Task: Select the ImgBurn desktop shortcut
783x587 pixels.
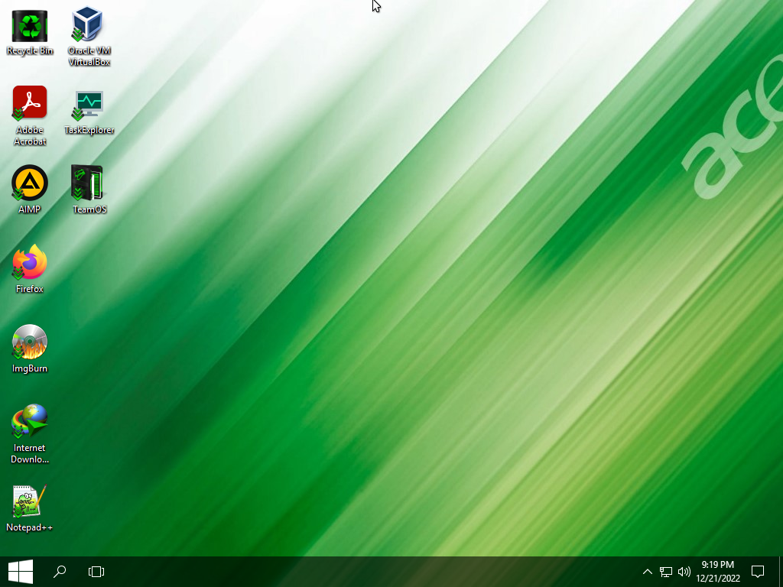Action: (x=30, y=349)
